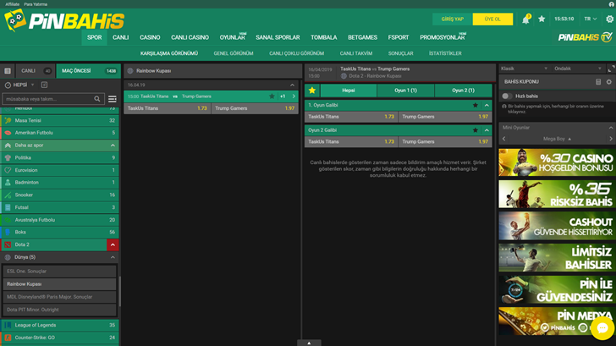
Task: Select Rainbow Kupası league
Action: click(x=60, y=284)
